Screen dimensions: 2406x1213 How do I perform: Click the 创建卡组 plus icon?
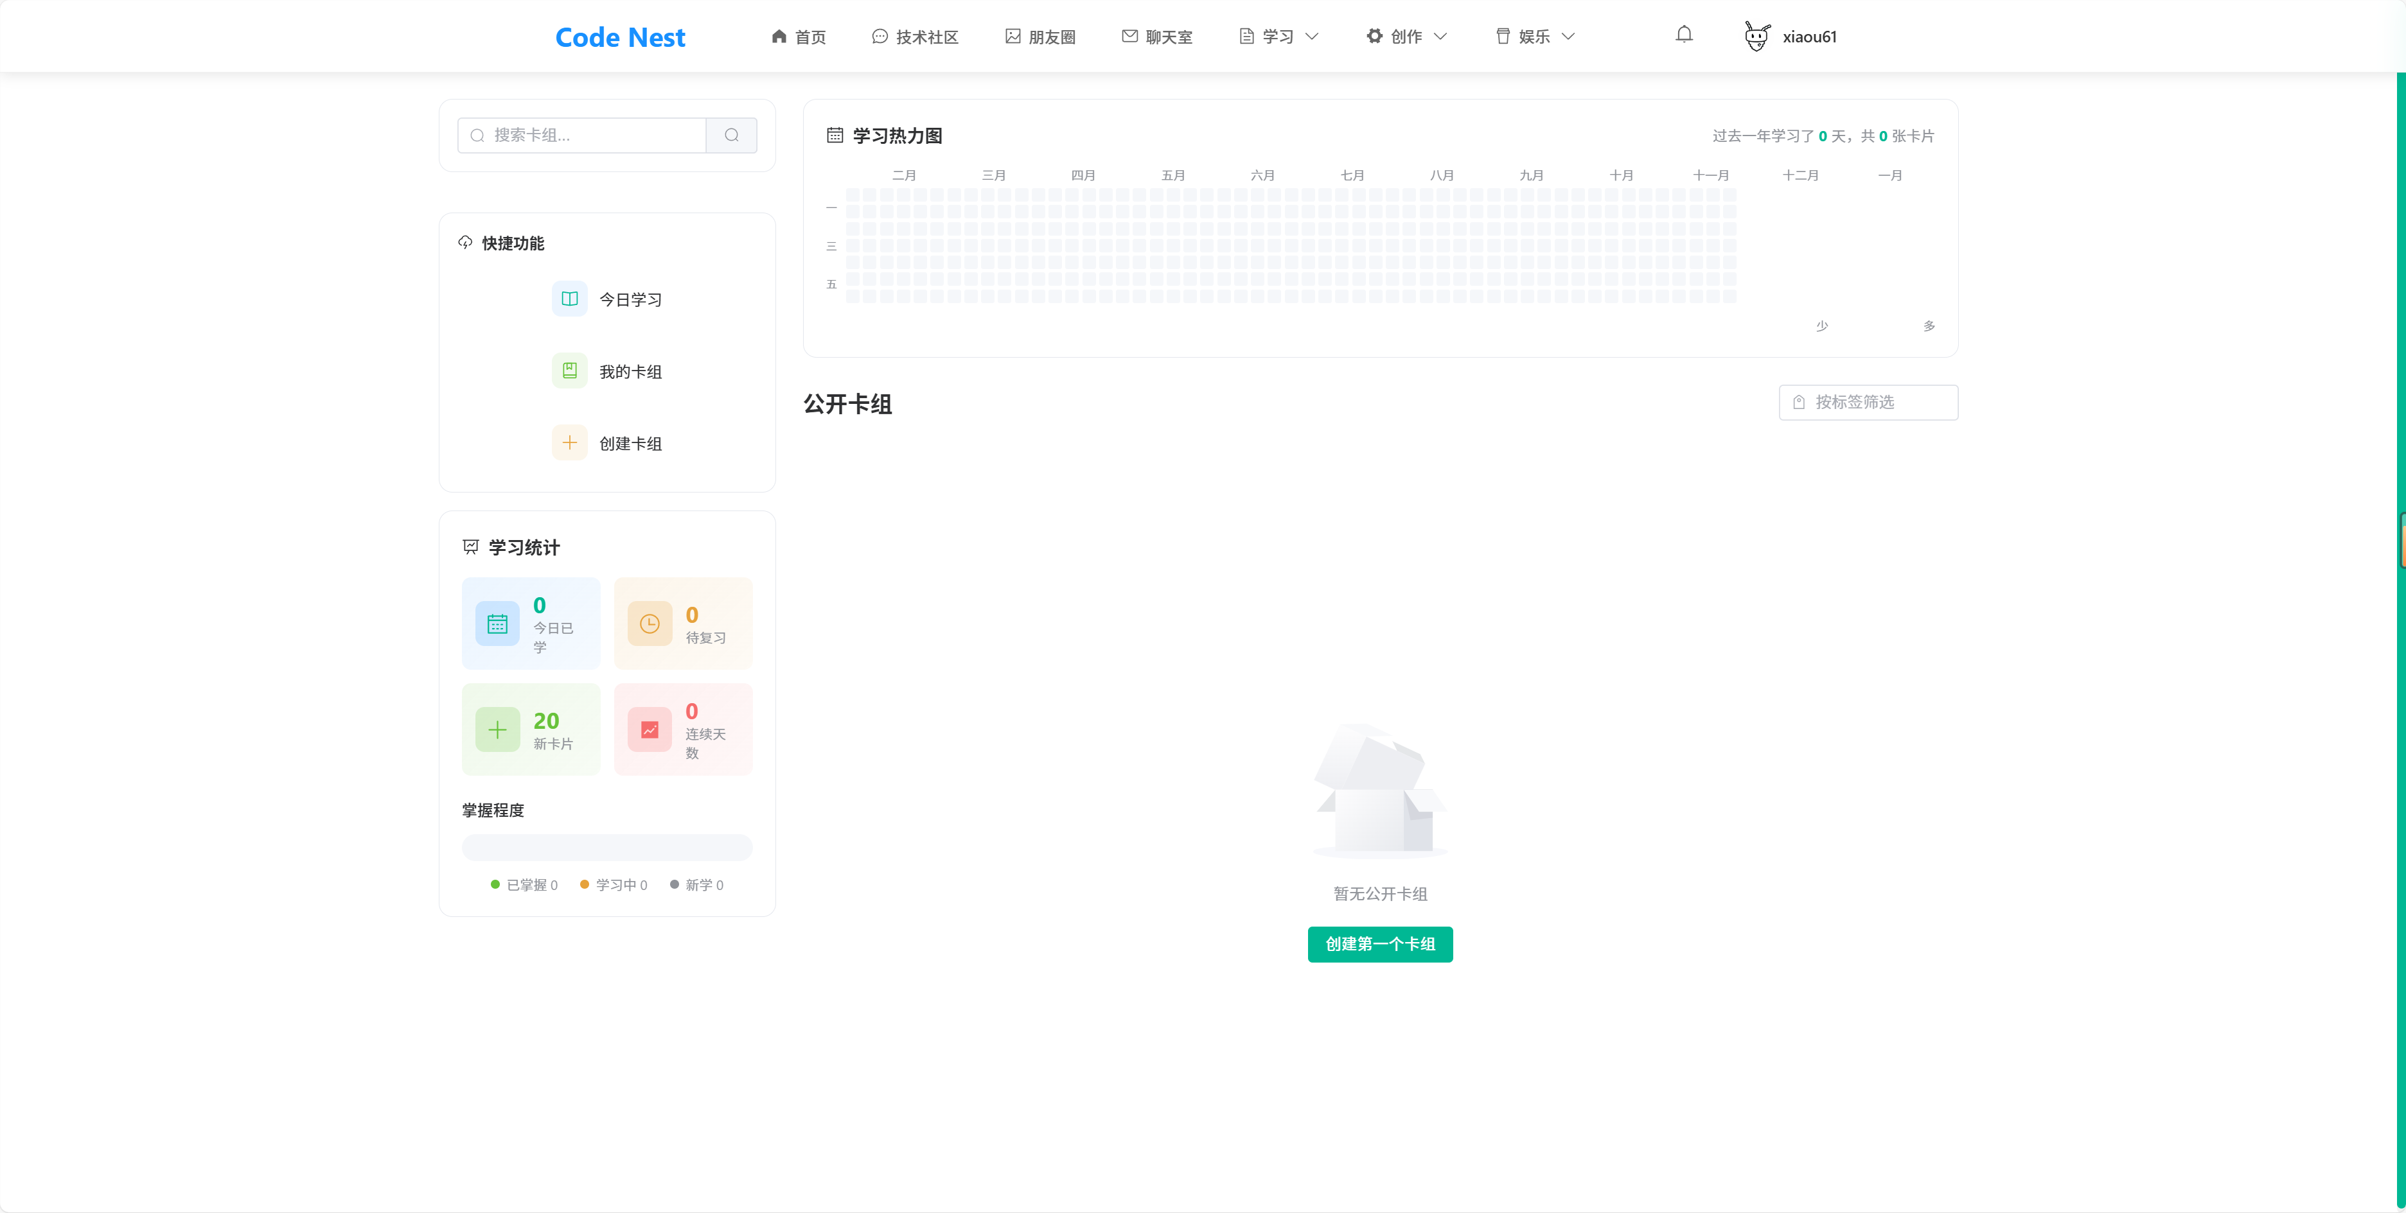pyautogui.click(x=570, y=442)
